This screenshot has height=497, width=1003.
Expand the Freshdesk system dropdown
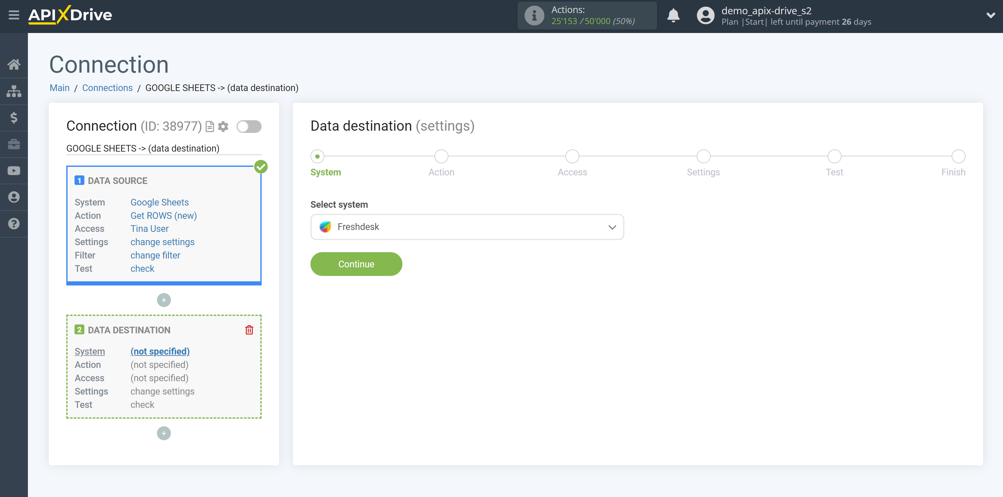(611, 227)
